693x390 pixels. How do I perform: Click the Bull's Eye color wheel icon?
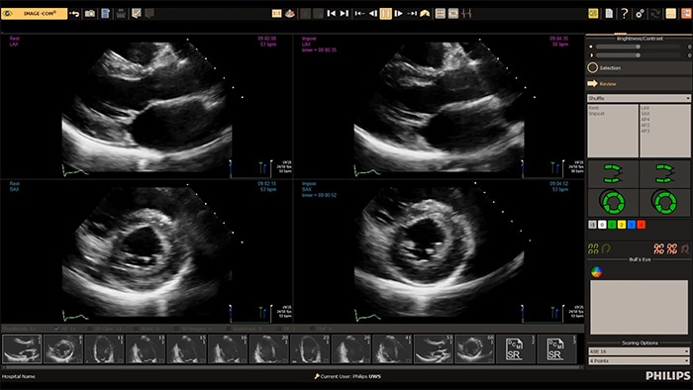pyautogui.click(x=596, y=272)
